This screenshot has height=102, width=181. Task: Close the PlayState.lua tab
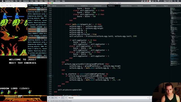[x=119, y=6]
